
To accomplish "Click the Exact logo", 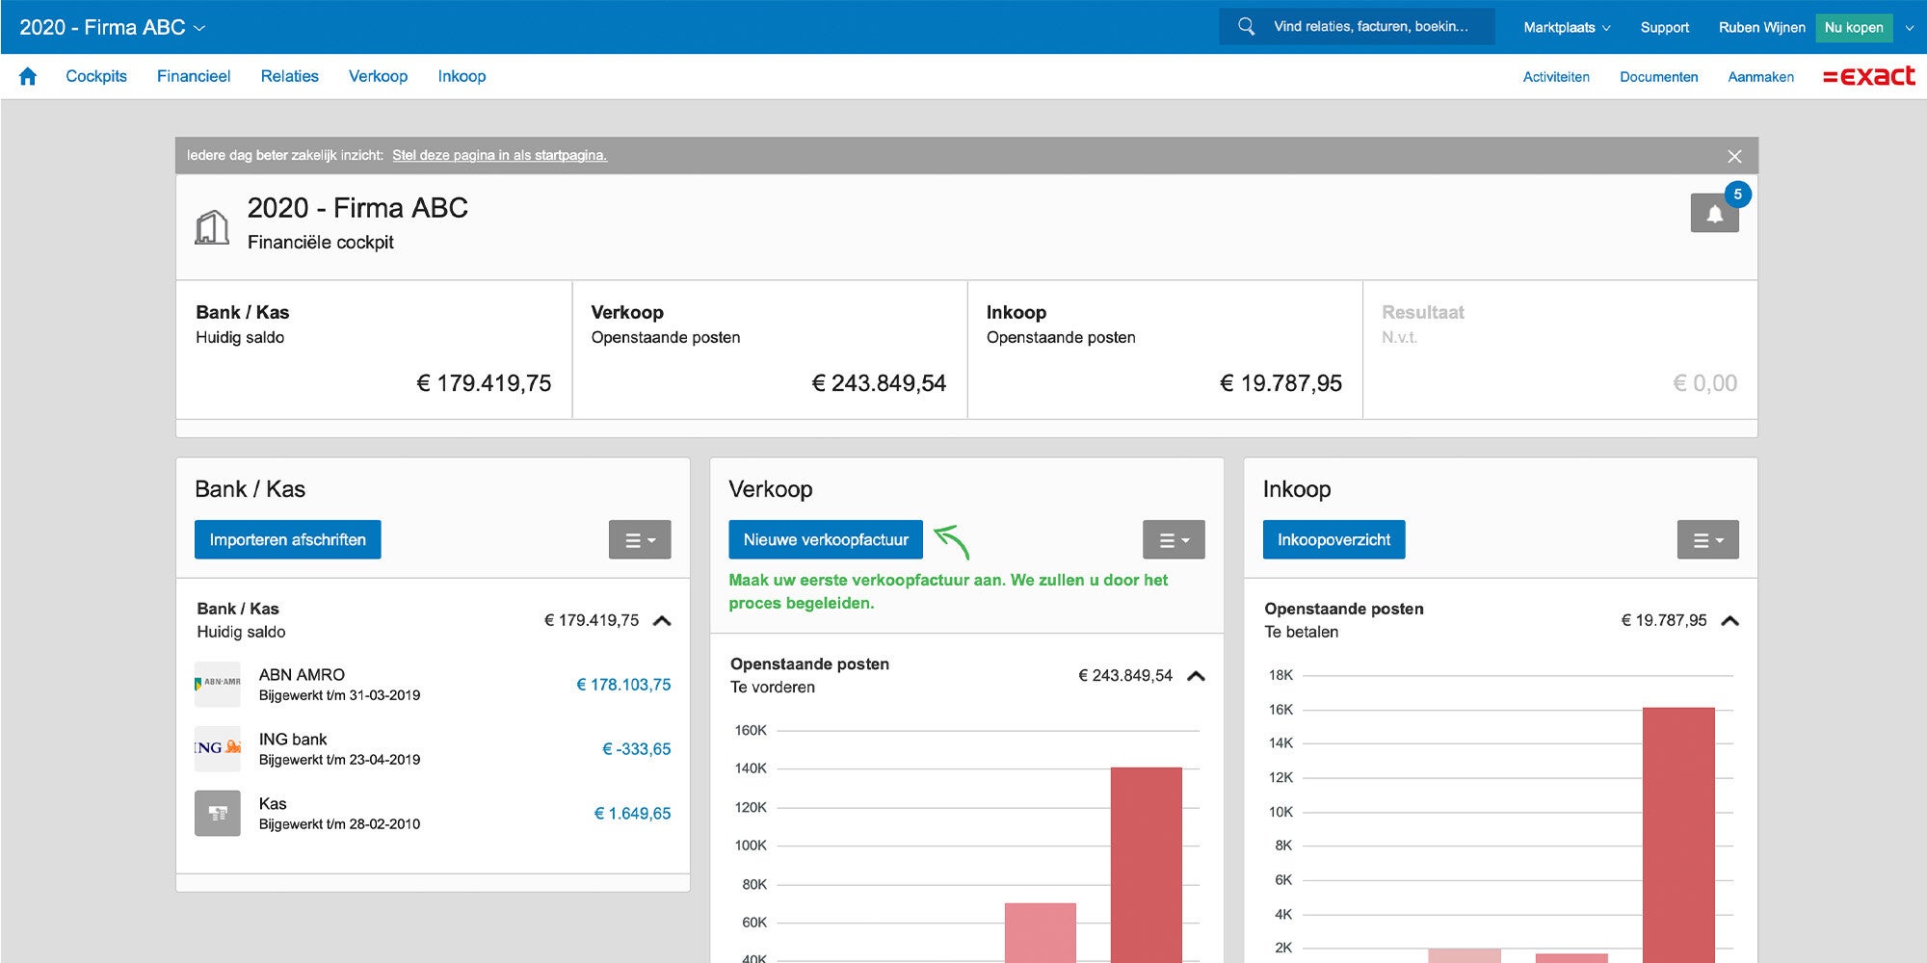I will tap(1868, 76).
